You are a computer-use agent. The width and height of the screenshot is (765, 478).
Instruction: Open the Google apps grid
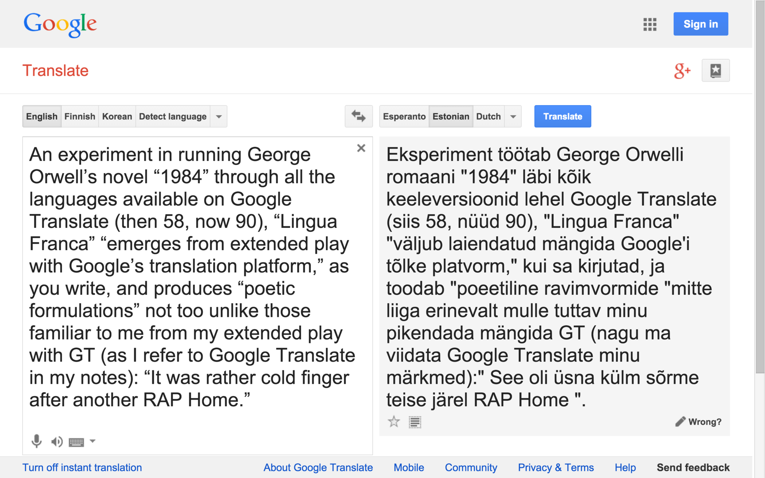point(649,24)
